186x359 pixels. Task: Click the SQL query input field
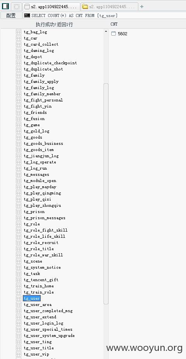pos(105,15)
